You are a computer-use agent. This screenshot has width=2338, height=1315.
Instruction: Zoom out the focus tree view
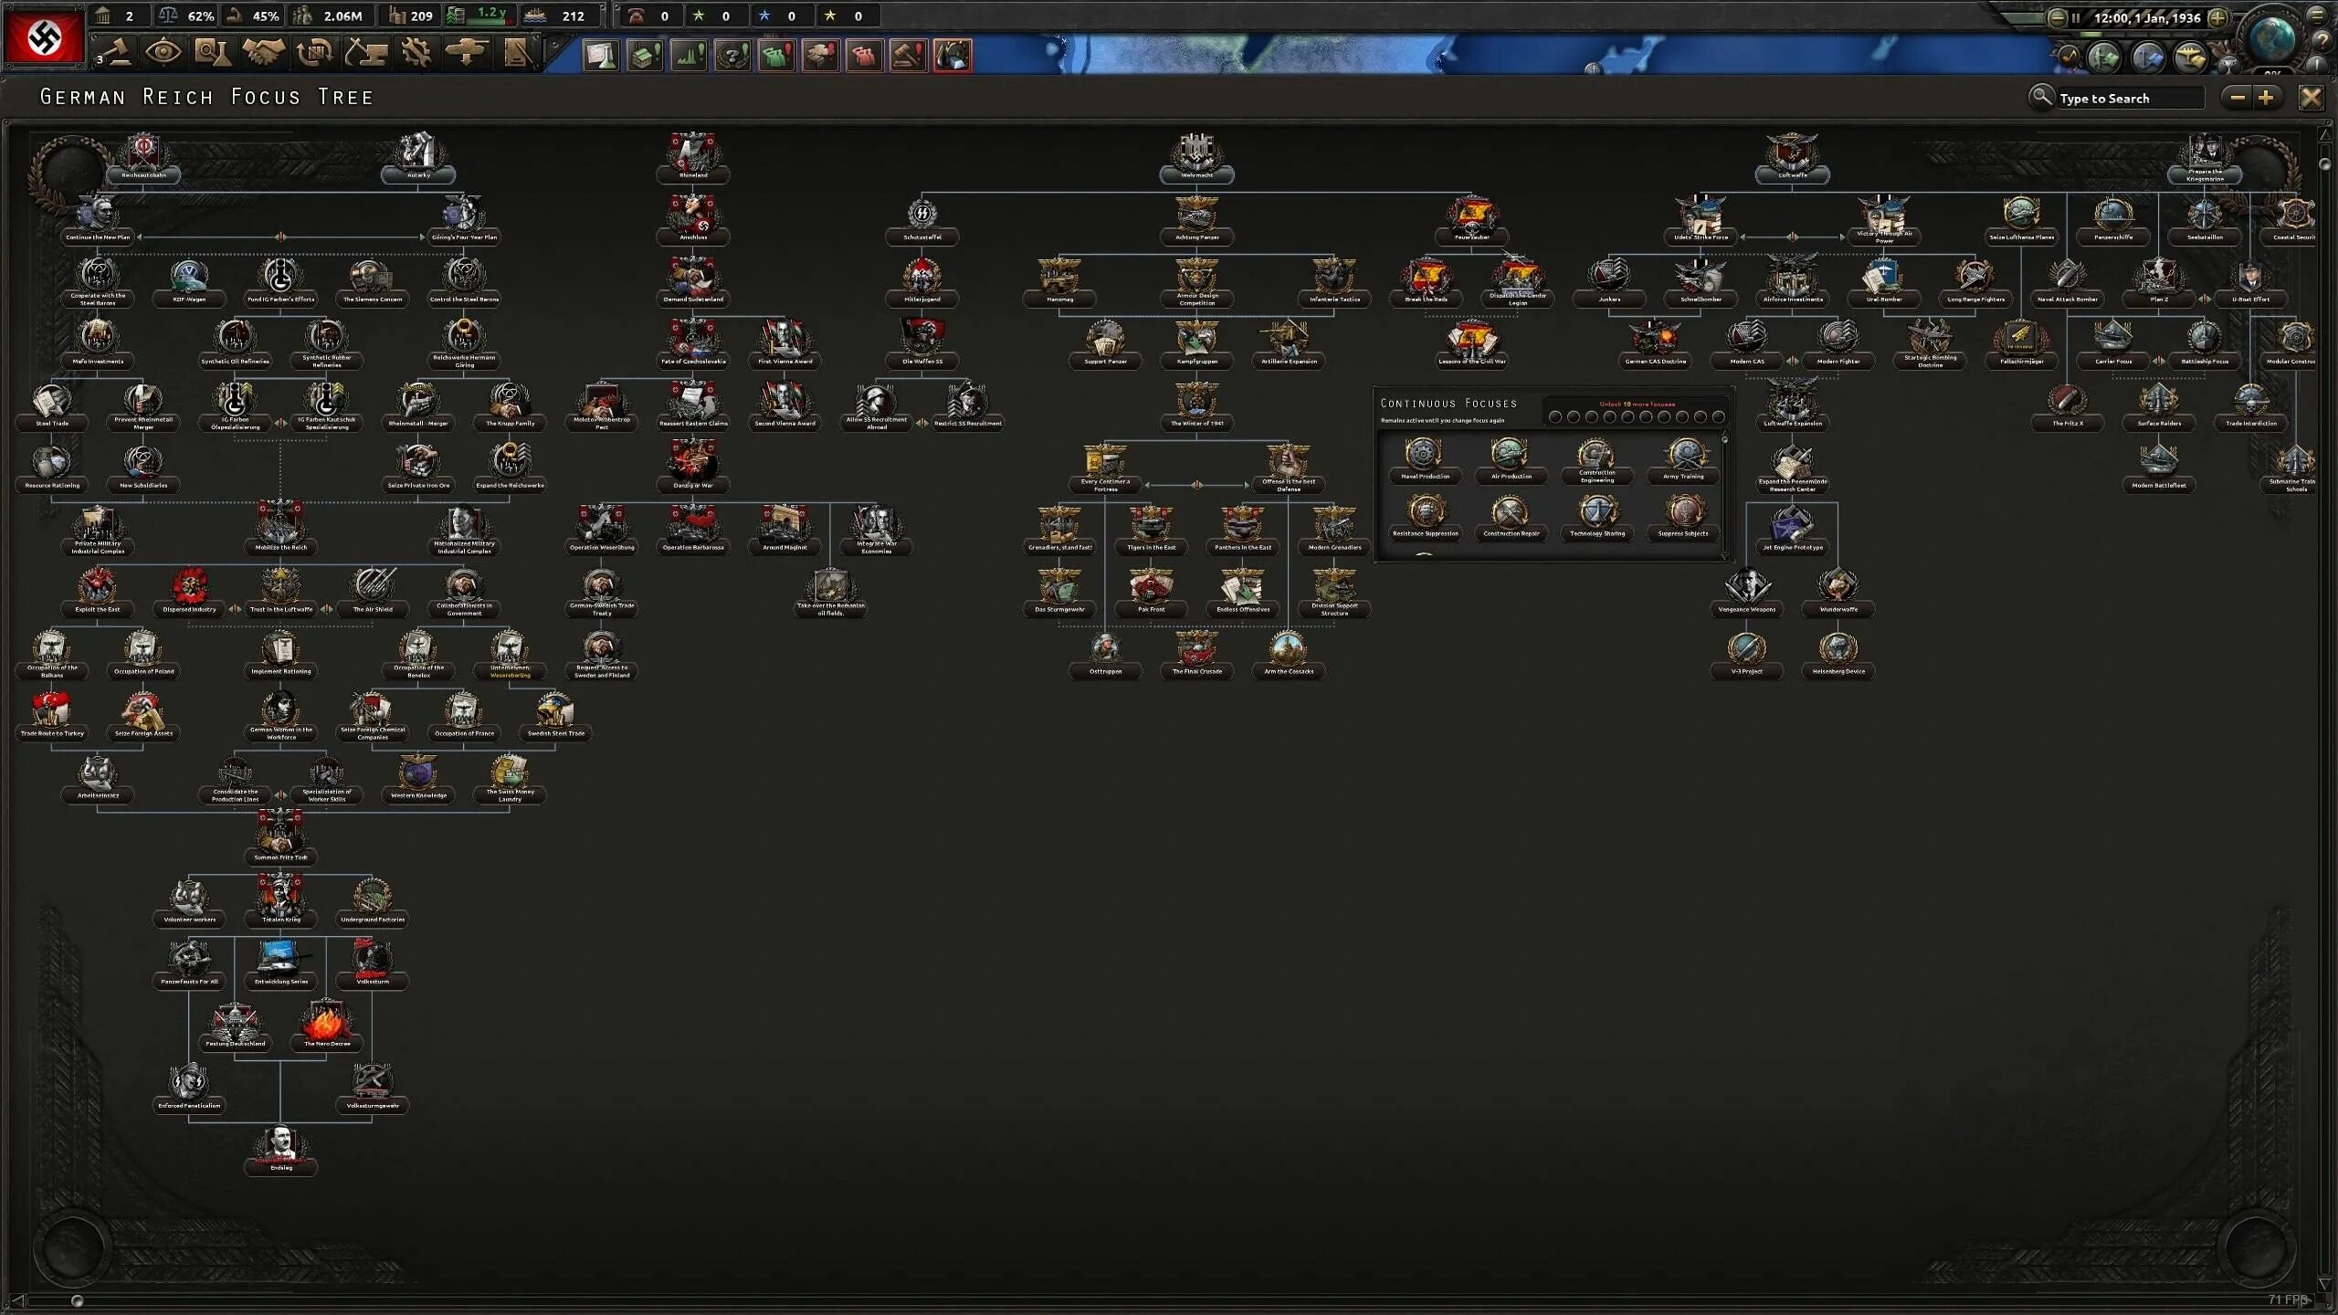[2238, 98]
